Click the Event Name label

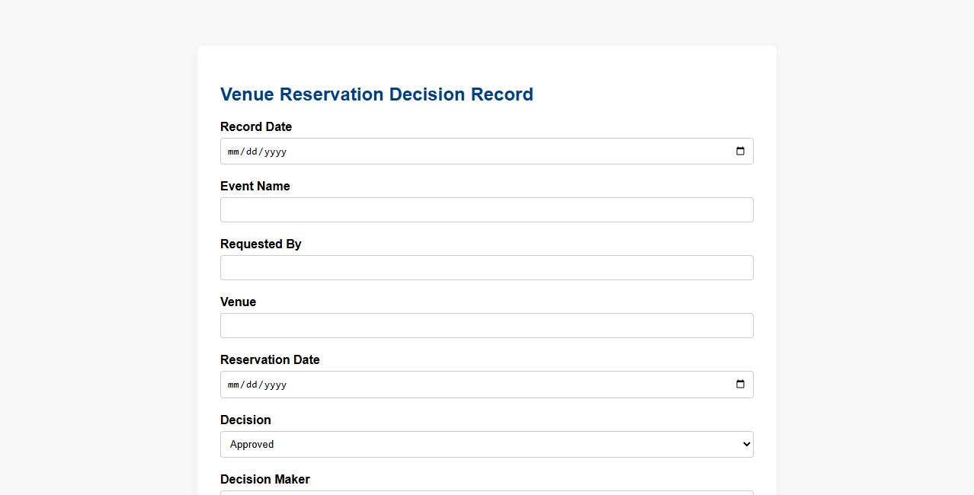[x=255, y=187]
